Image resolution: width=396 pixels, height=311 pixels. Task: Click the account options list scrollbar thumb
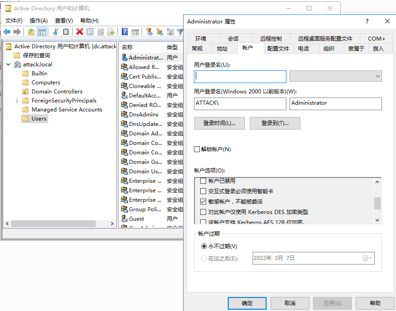pyautogui.click(x=378, y=203)
